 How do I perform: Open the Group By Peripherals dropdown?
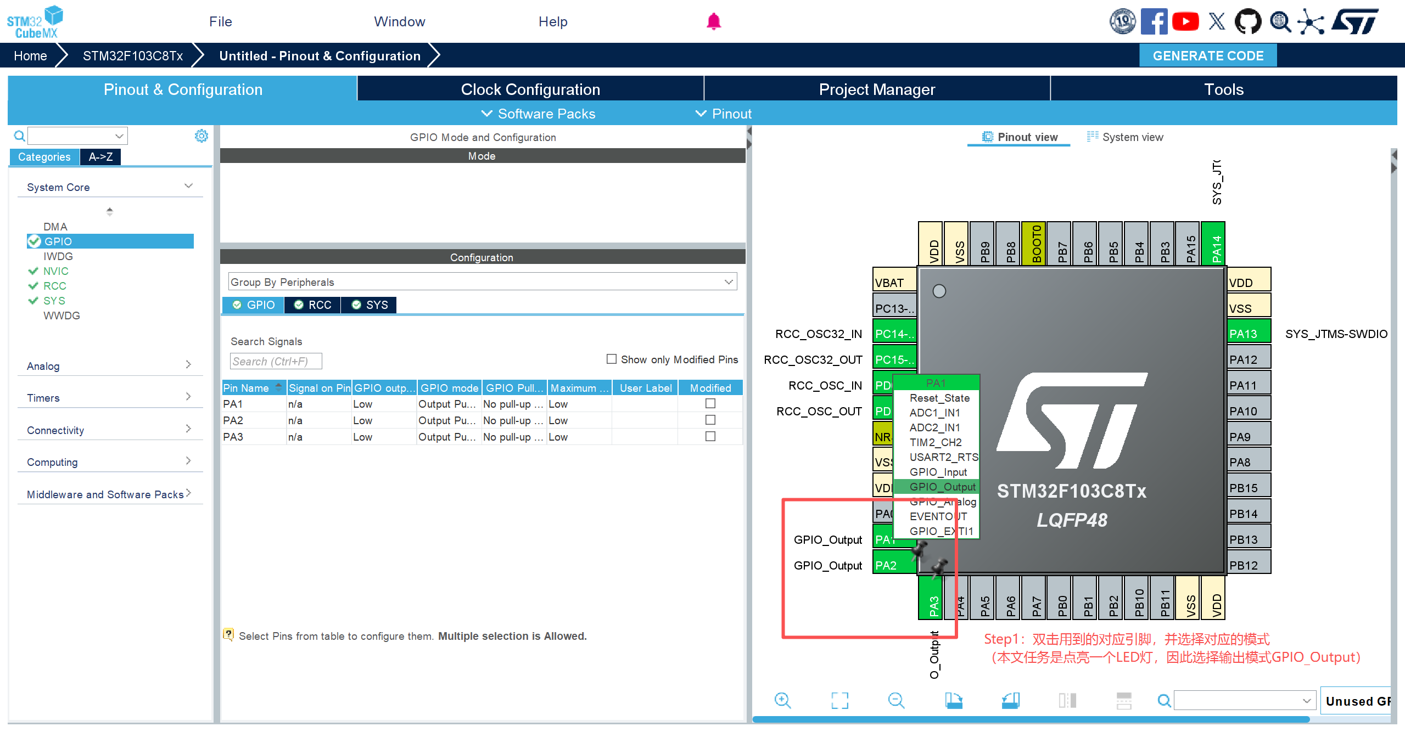tap(482, 281)
